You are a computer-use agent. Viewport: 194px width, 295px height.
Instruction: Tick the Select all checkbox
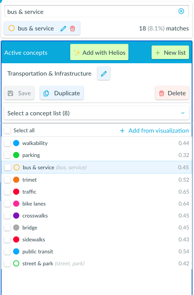pos(7,130)
